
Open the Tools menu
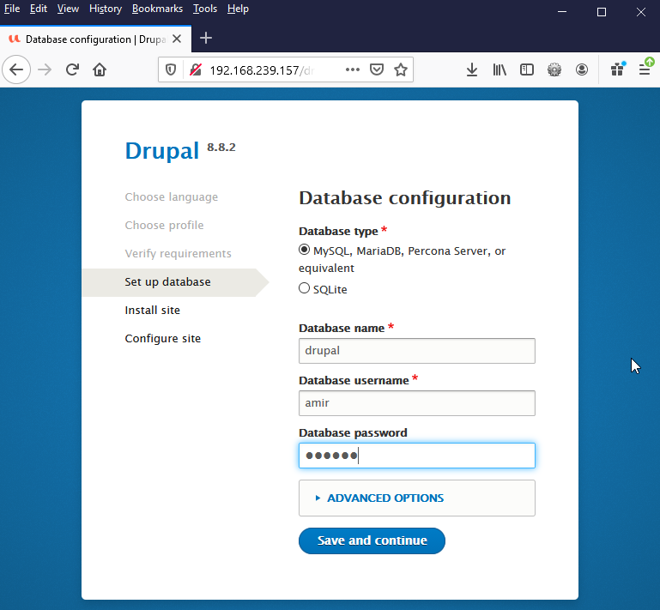205,9
